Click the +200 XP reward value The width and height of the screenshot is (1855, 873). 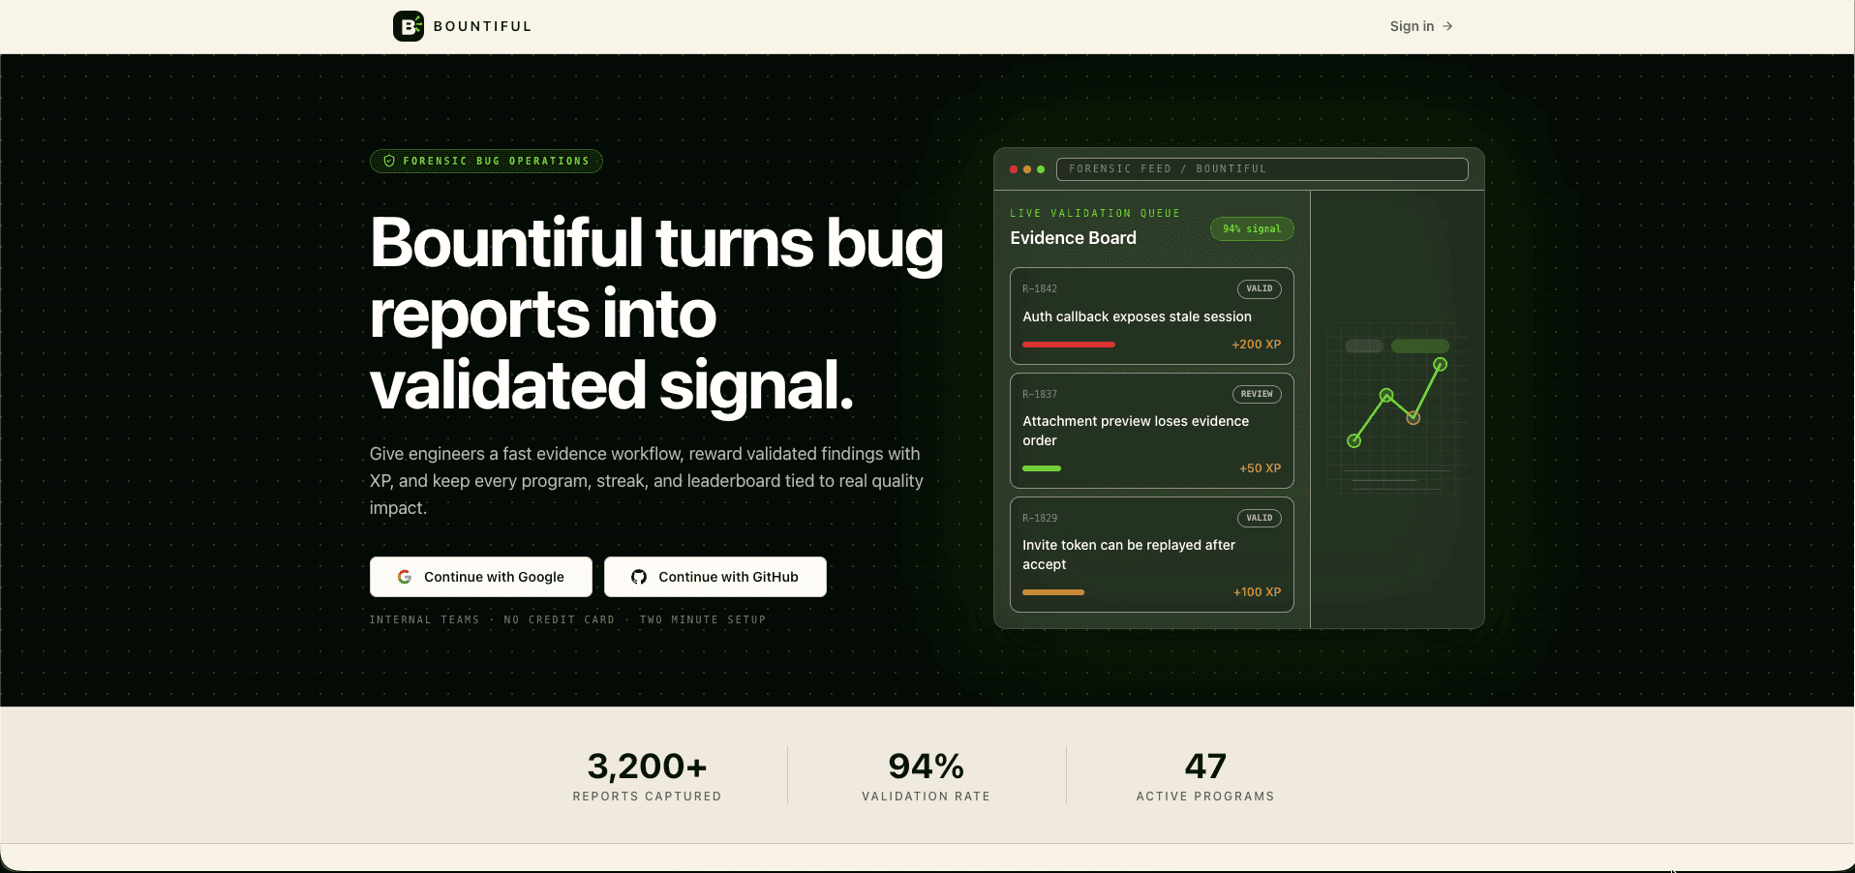tap(1257, 345)
